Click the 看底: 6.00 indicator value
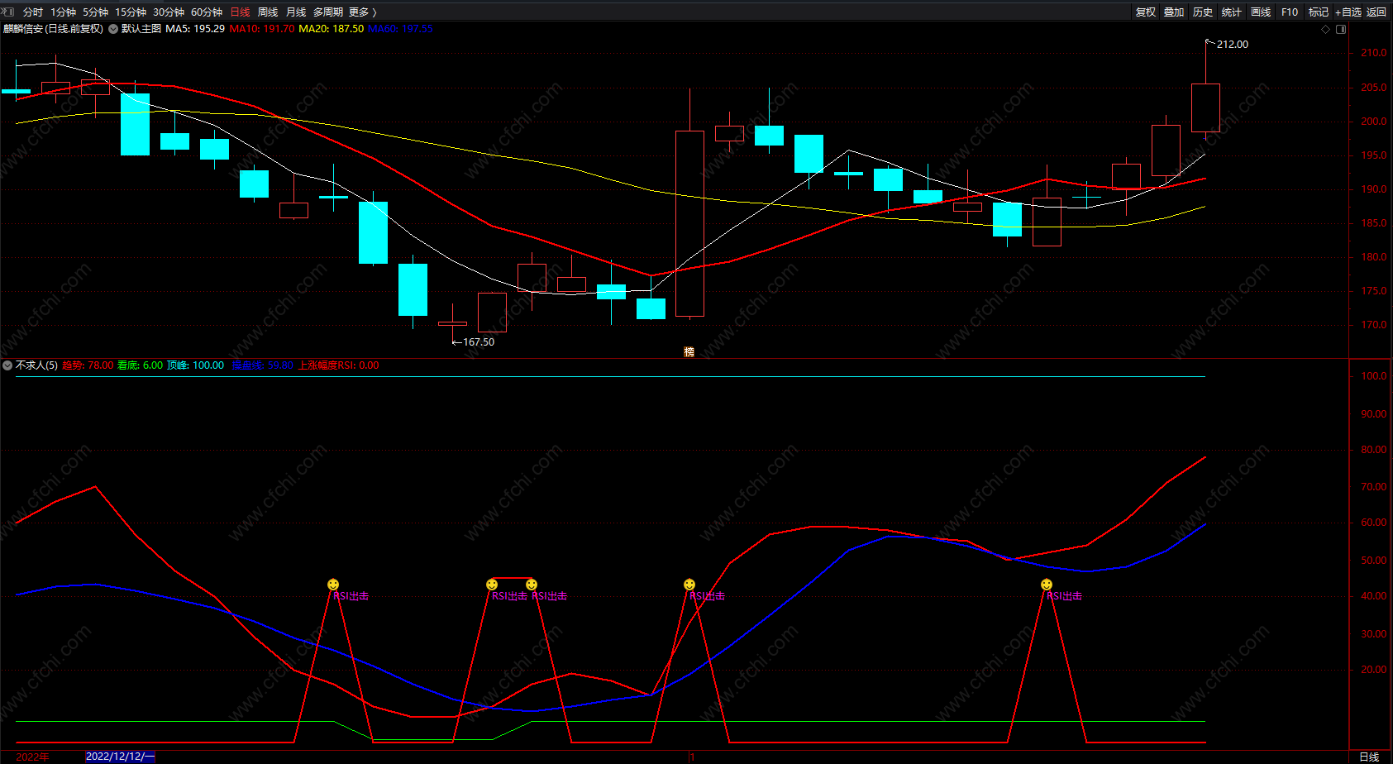The image size is (1393, 764). (140, 365)
